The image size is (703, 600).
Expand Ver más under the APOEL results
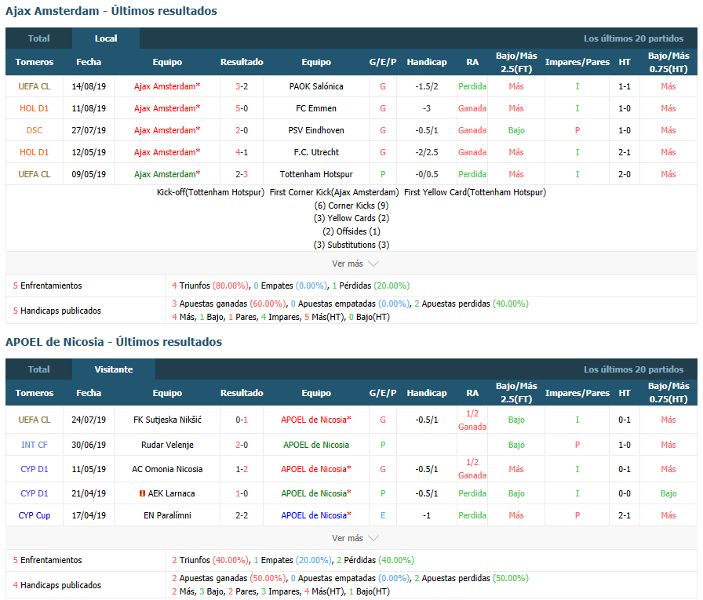[355, 538]
